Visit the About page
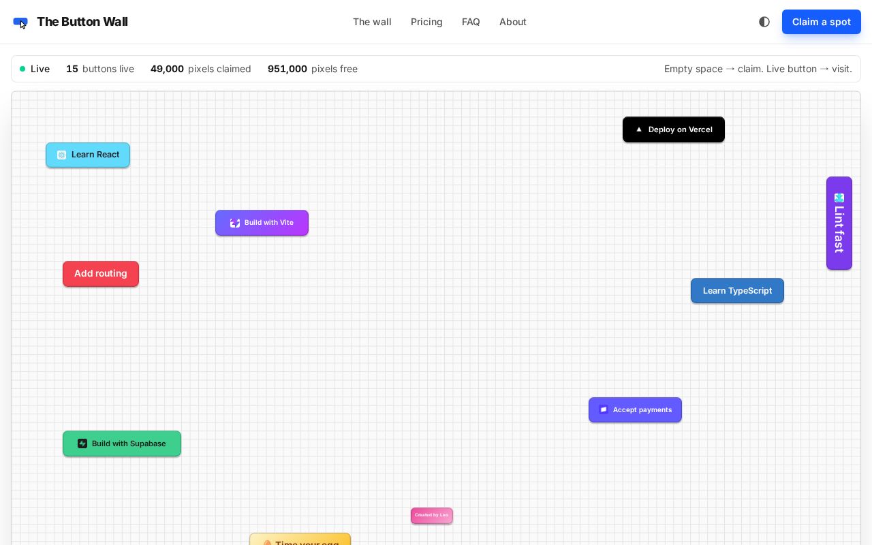 (x=513, y=22)
